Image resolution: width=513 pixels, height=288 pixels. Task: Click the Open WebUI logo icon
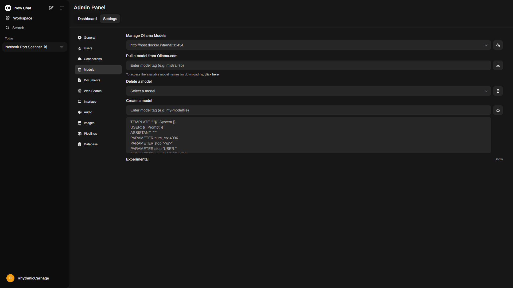point(8,8)
